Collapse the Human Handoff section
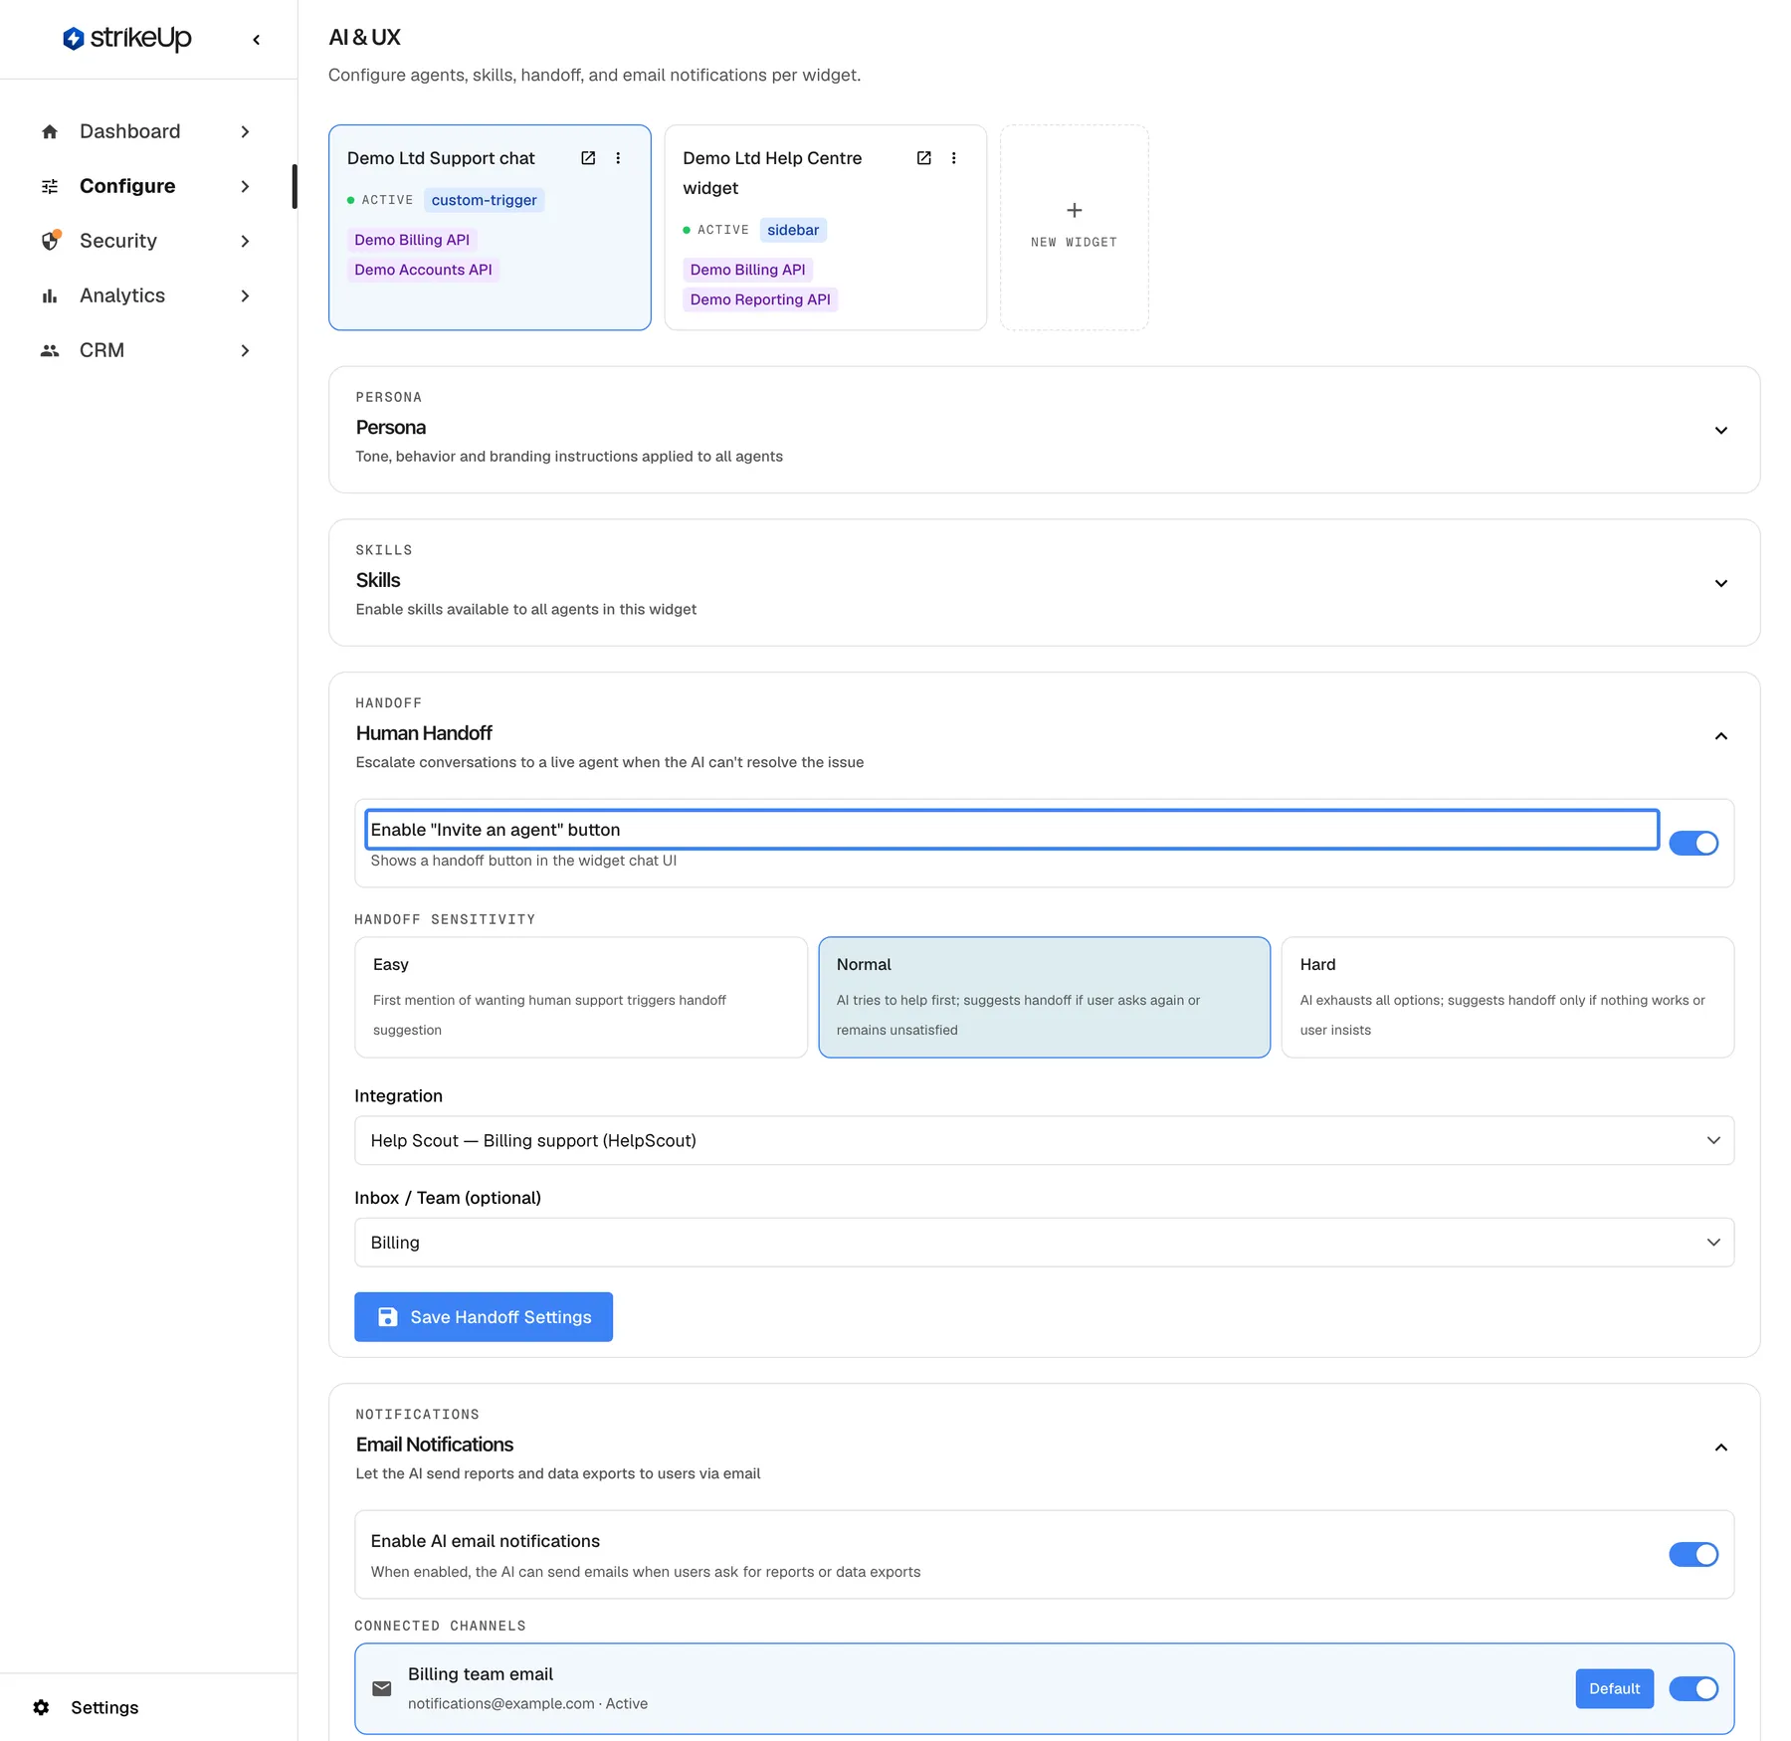The image size is (1791, 1741). point(1720,736)
